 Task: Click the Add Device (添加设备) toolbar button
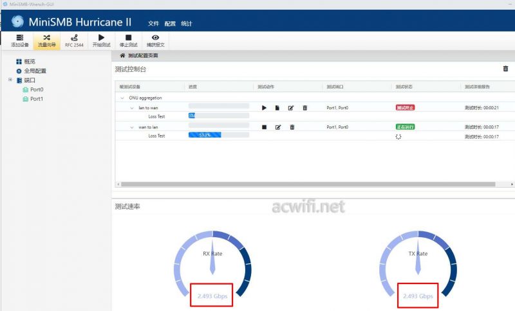[20, 41]
